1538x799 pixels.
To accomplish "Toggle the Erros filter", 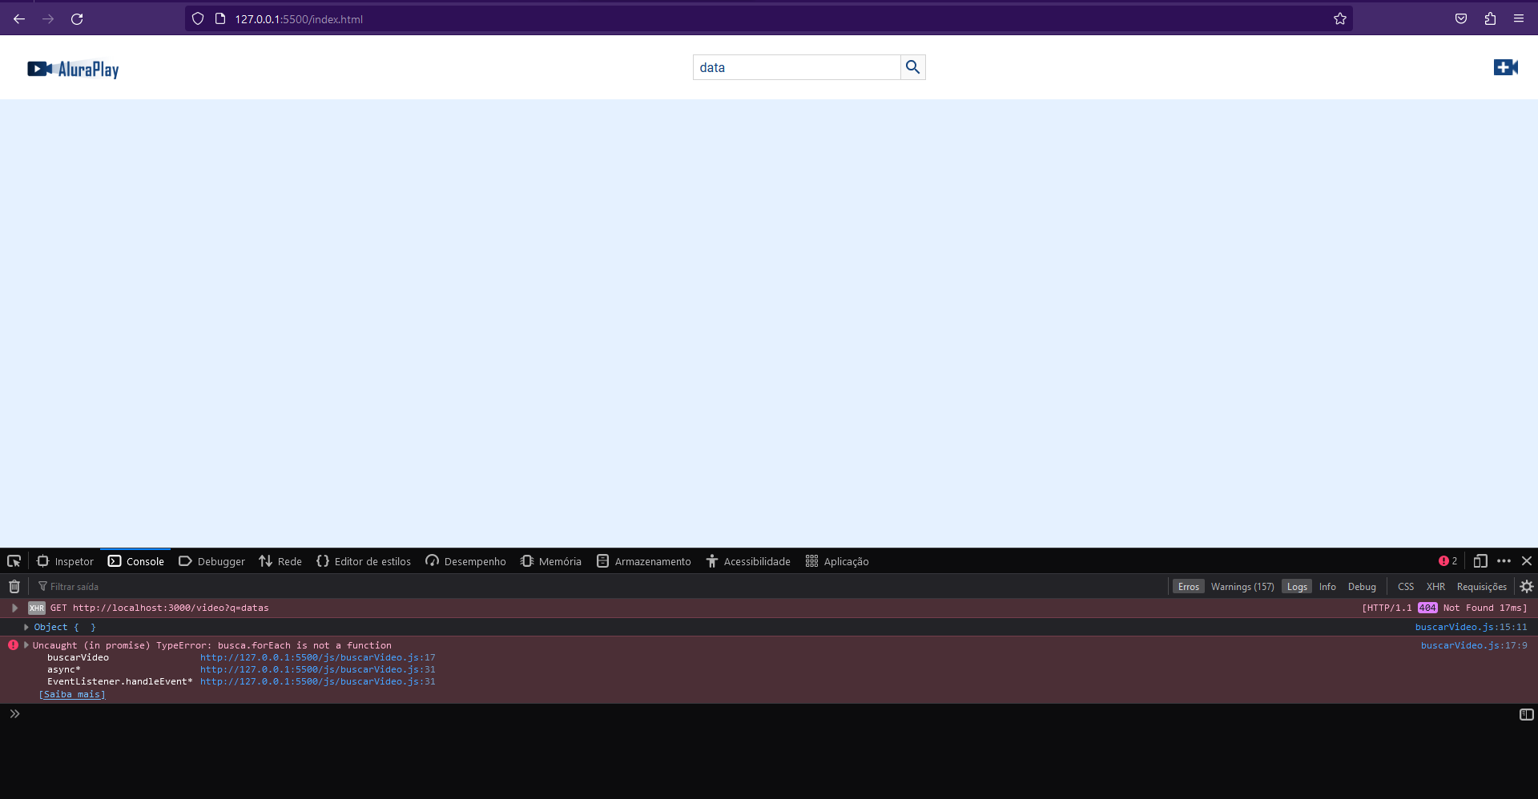I will [x=1189, y=586].
